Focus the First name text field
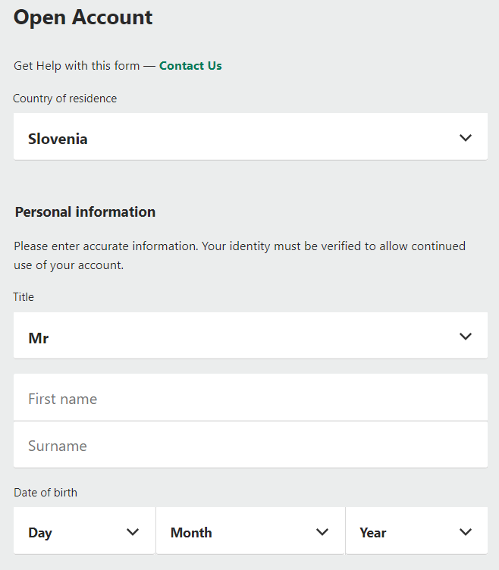 [x=250, y=398]
